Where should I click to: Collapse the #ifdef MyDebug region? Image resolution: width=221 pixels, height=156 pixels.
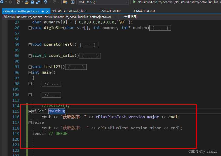pyautogui.click(x=30, y=111)
